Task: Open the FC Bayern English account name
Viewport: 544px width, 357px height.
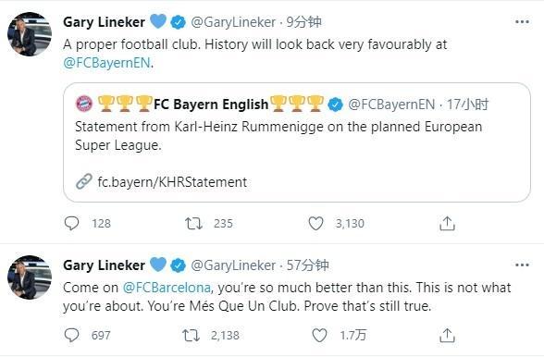Action: pos(211,105)
